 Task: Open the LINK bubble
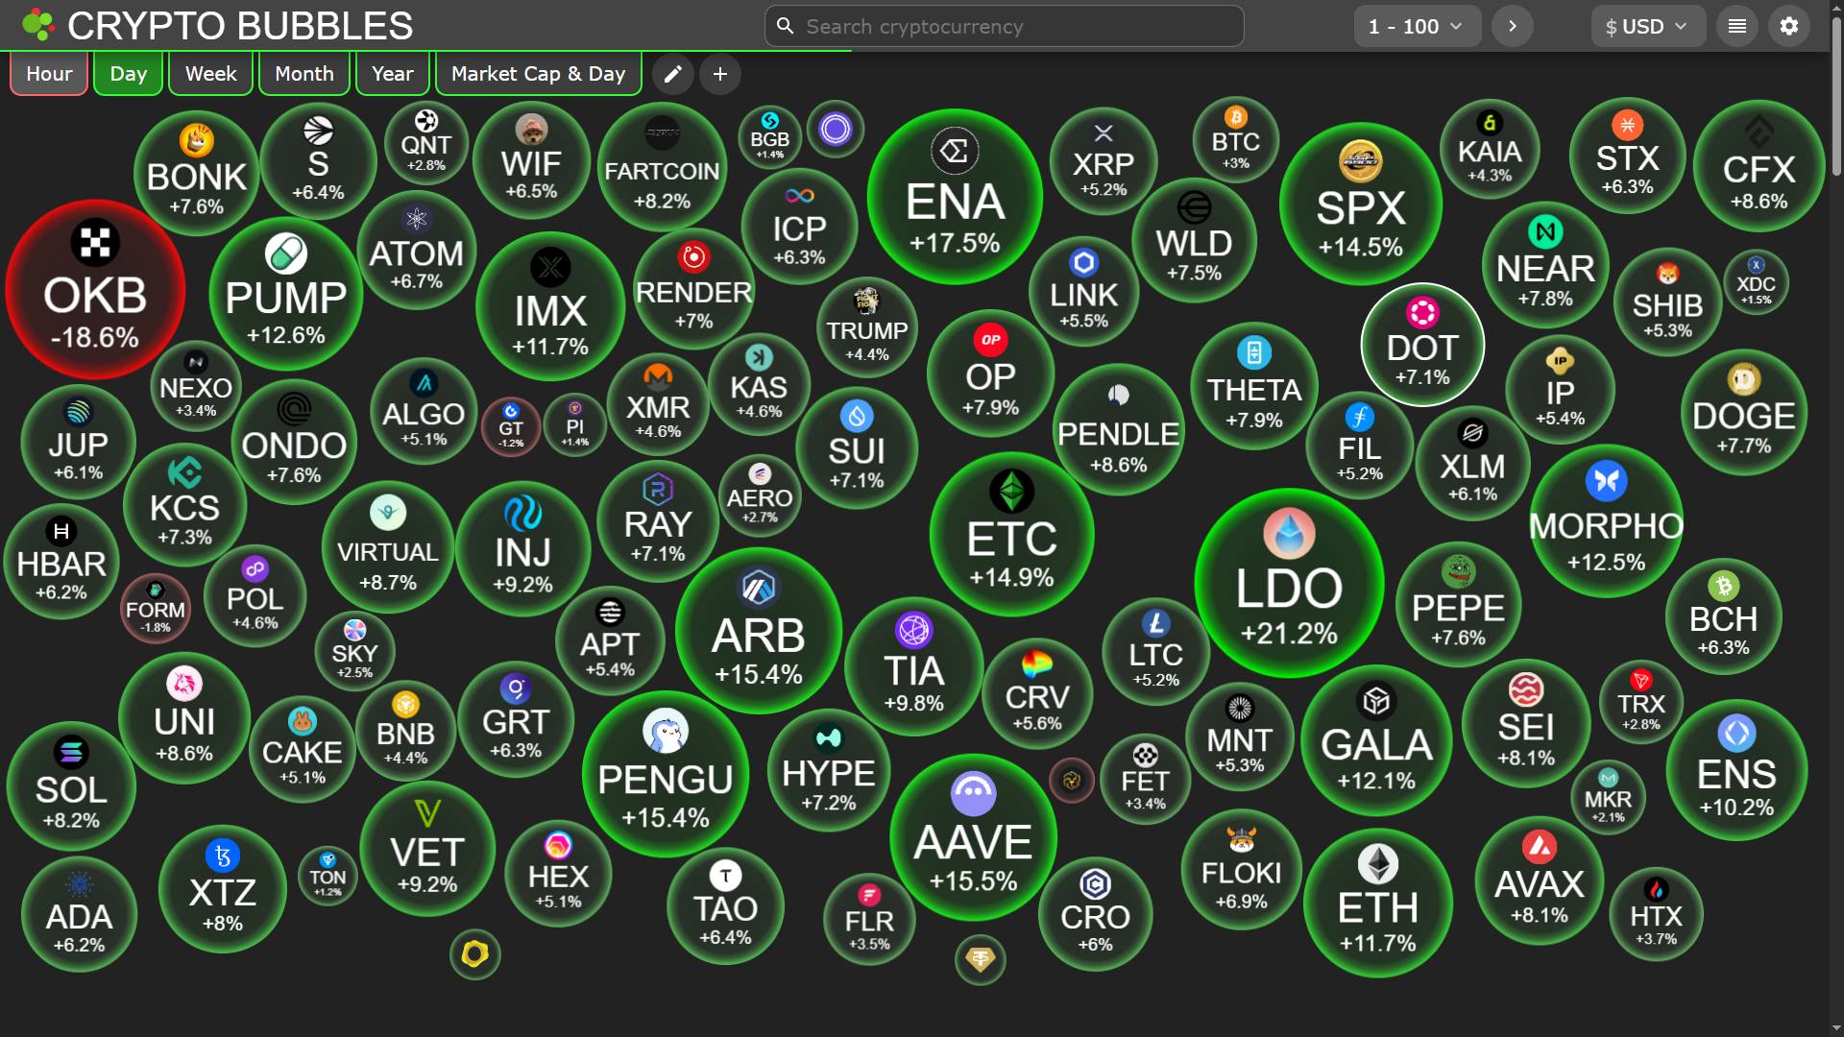[x=1083, y=291]
